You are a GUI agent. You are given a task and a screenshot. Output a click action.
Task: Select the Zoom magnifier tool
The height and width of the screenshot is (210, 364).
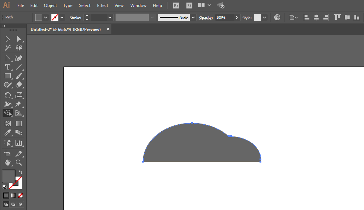click(x=19, y=163)
